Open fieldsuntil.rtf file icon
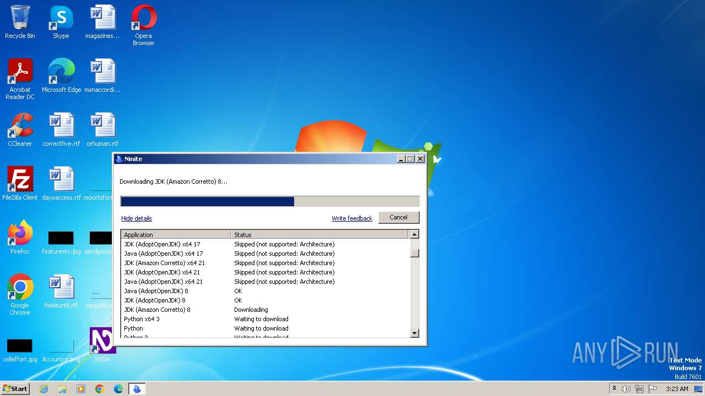Viewport: 705px width, 396px height. (61, 291)
